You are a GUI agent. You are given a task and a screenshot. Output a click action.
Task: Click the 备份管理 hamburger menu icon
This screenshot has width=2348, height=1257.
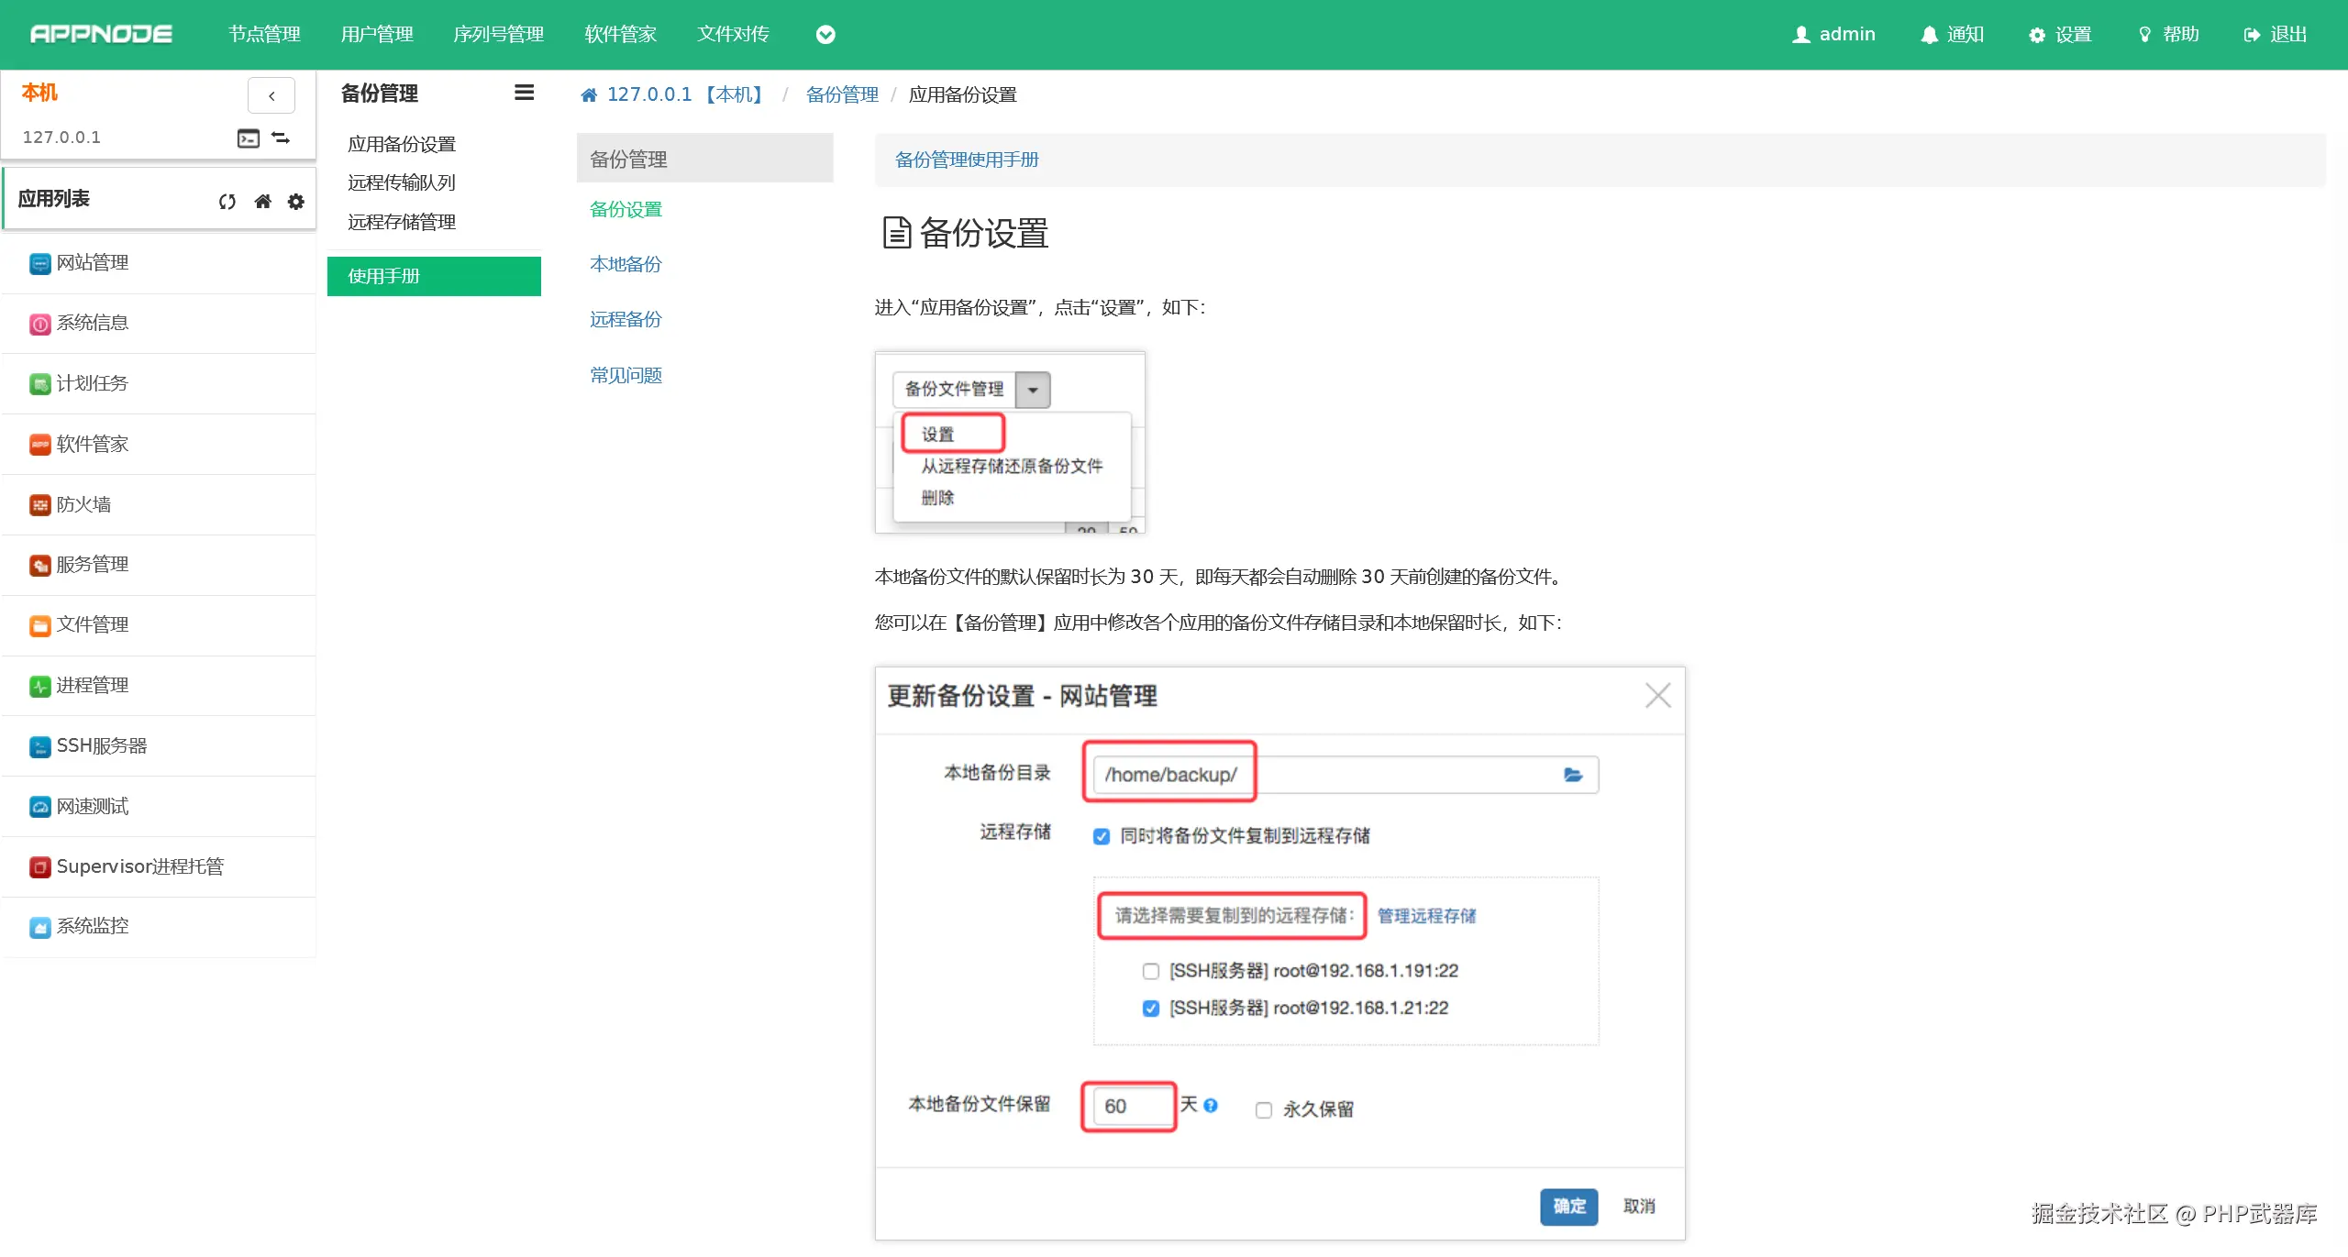pyautogui.click(x=524, y=93)
